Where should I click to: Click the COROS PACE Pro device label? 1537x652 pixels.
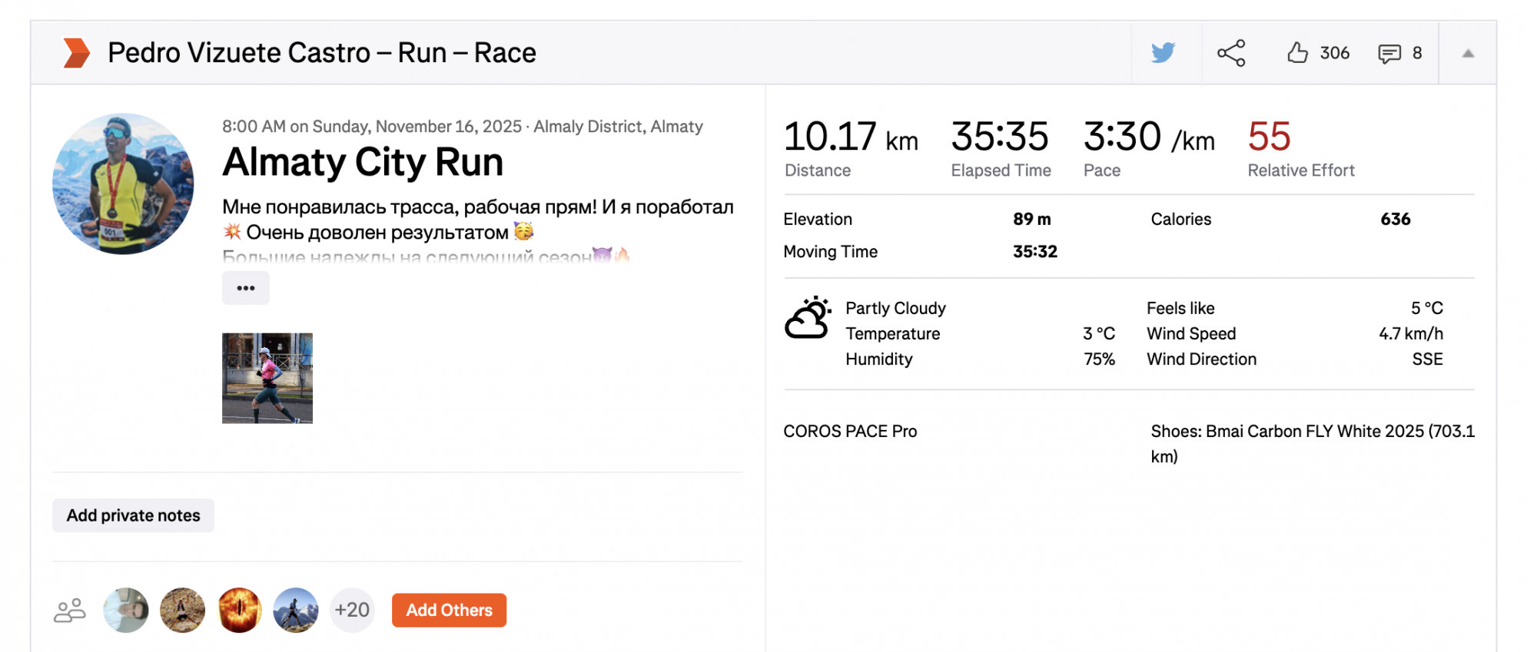pyautogui.click(x=850, y=432)
